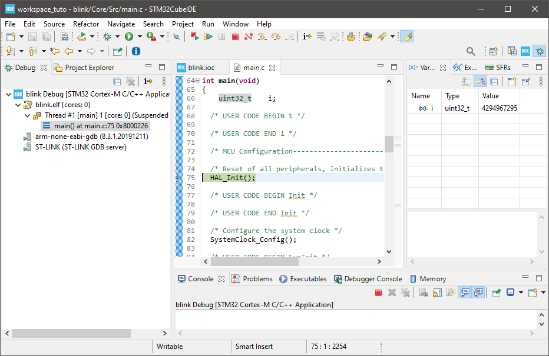Open dropdown beside Display Selected Console
549x356 pixels.
coord(521,292)
